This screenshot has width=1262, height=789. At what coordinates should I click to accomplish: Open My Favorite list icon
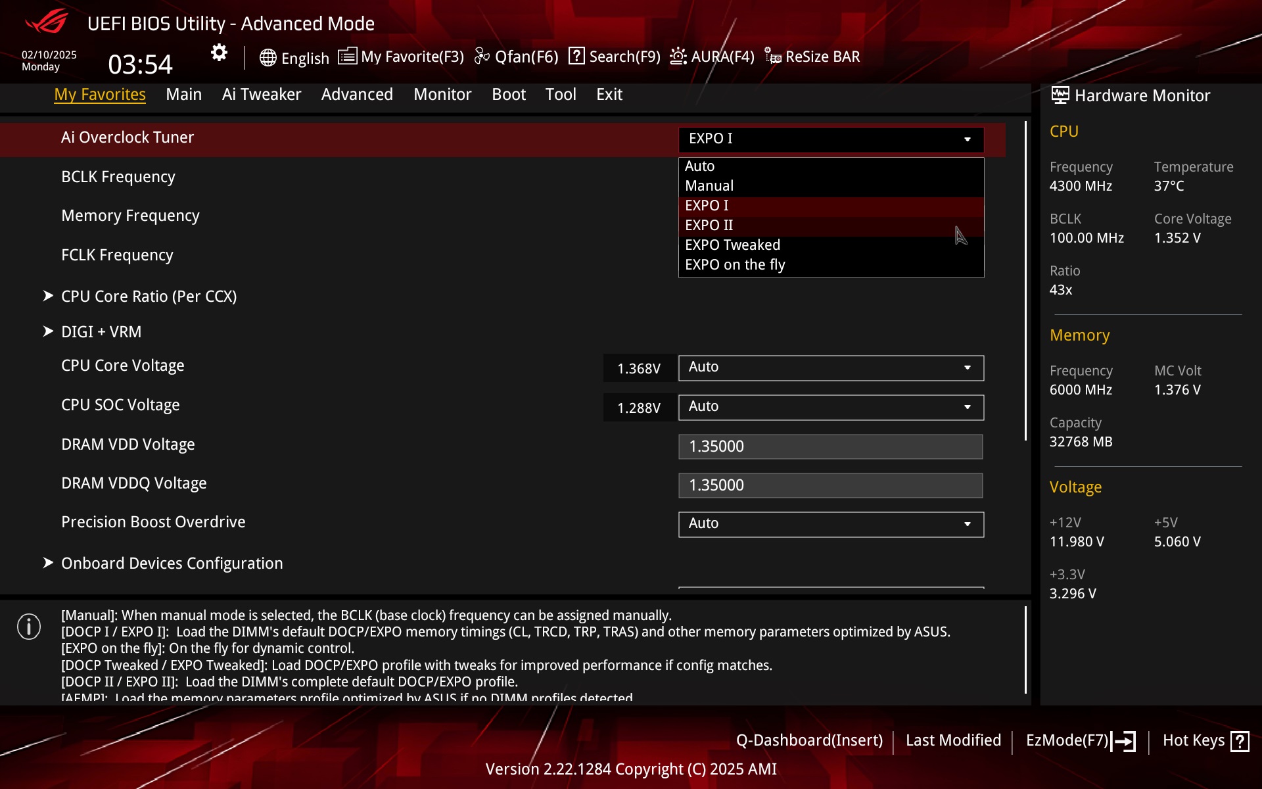coord(347,57)
